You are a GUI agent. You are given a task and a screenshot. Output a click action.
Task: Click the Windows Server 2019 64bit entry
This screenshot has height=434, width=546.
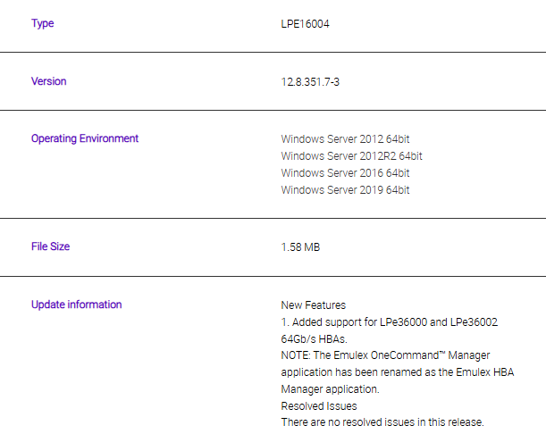345,190
